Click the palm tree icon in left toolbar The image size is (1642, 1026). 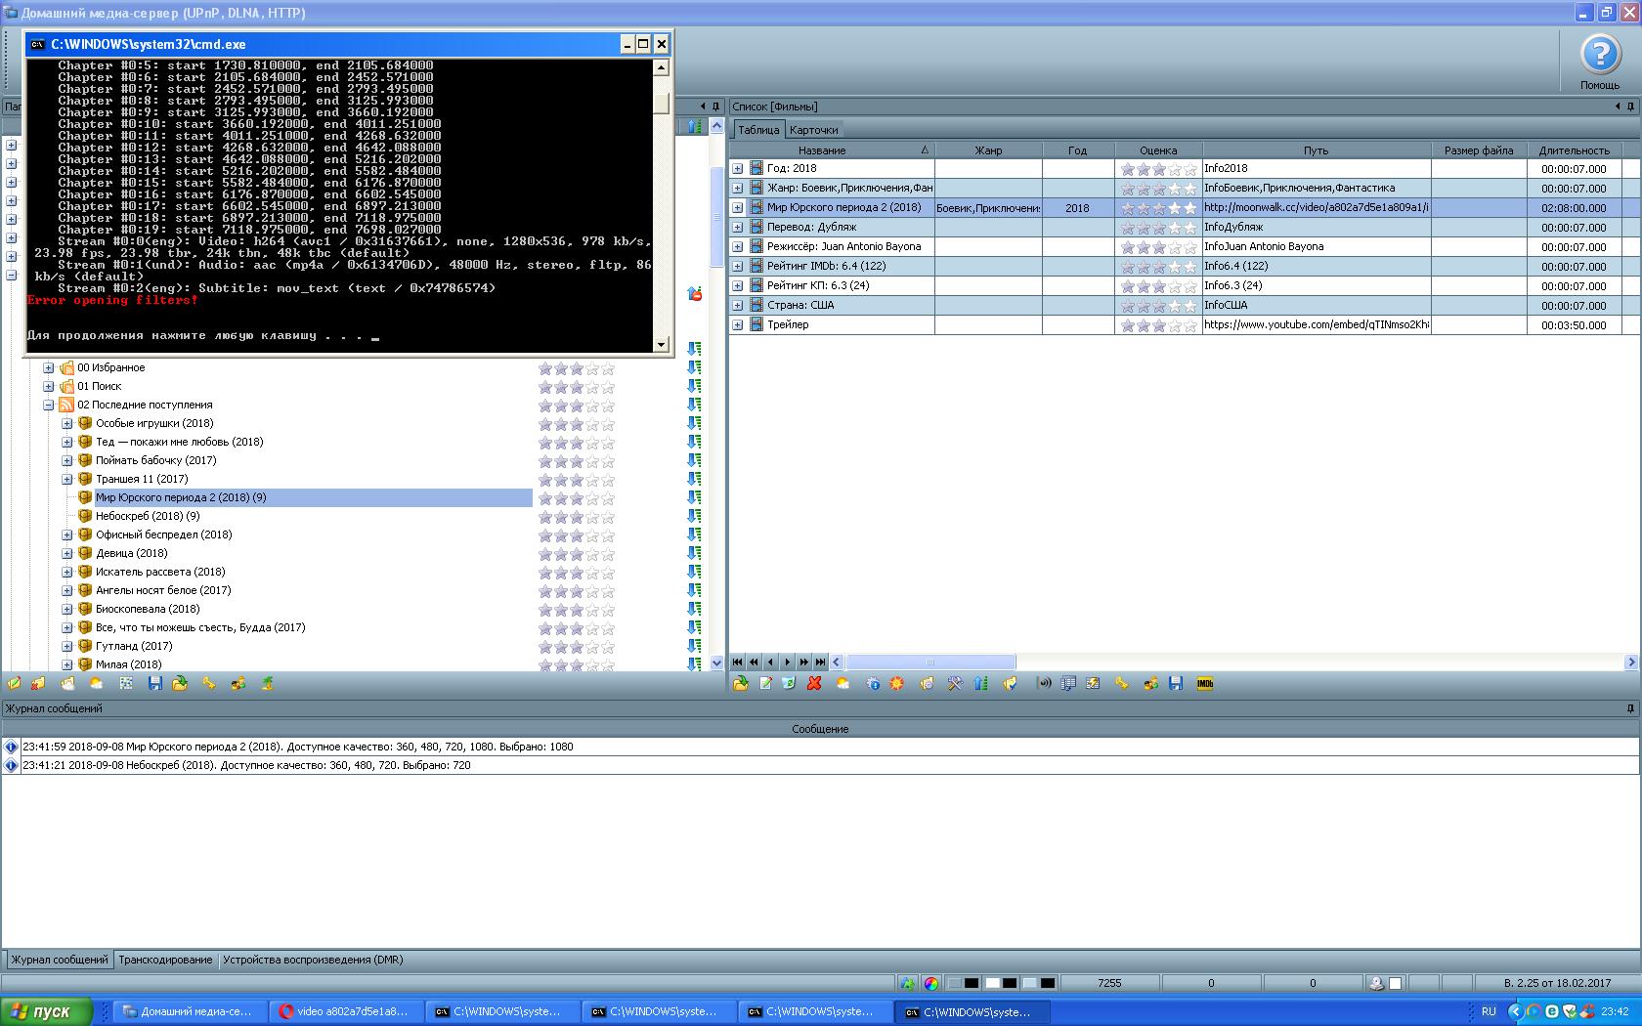click(x=267, y=684)
